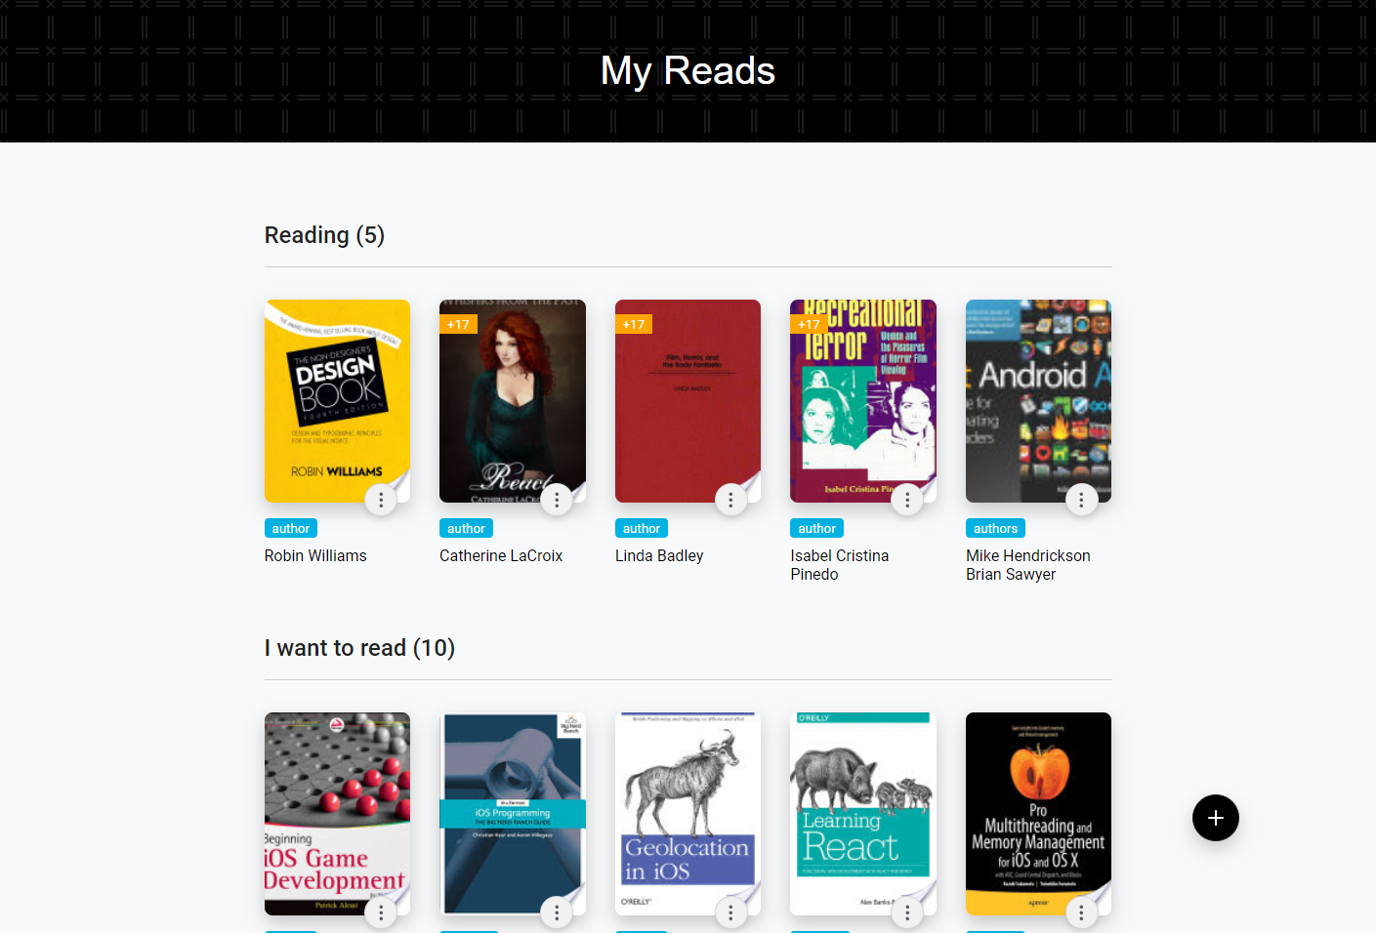
Task: Open three-dot menu on Android book
Action: [x=1081, y=500]
